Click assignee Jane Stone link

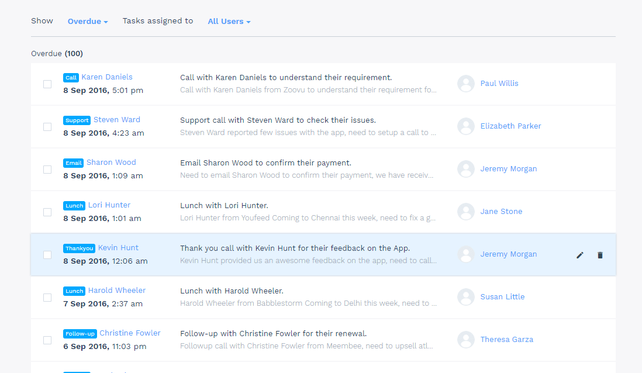tap(501, 212)
